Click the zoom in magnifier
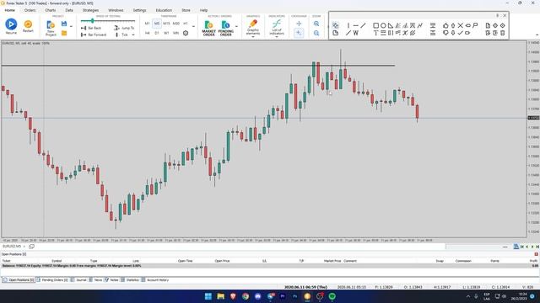 (316, 24)
